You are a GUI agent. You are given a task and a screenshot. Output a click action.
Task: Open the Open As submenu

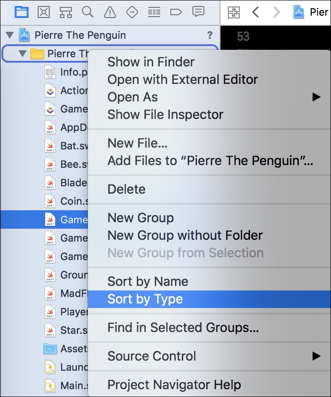click(x=132, y=97)
